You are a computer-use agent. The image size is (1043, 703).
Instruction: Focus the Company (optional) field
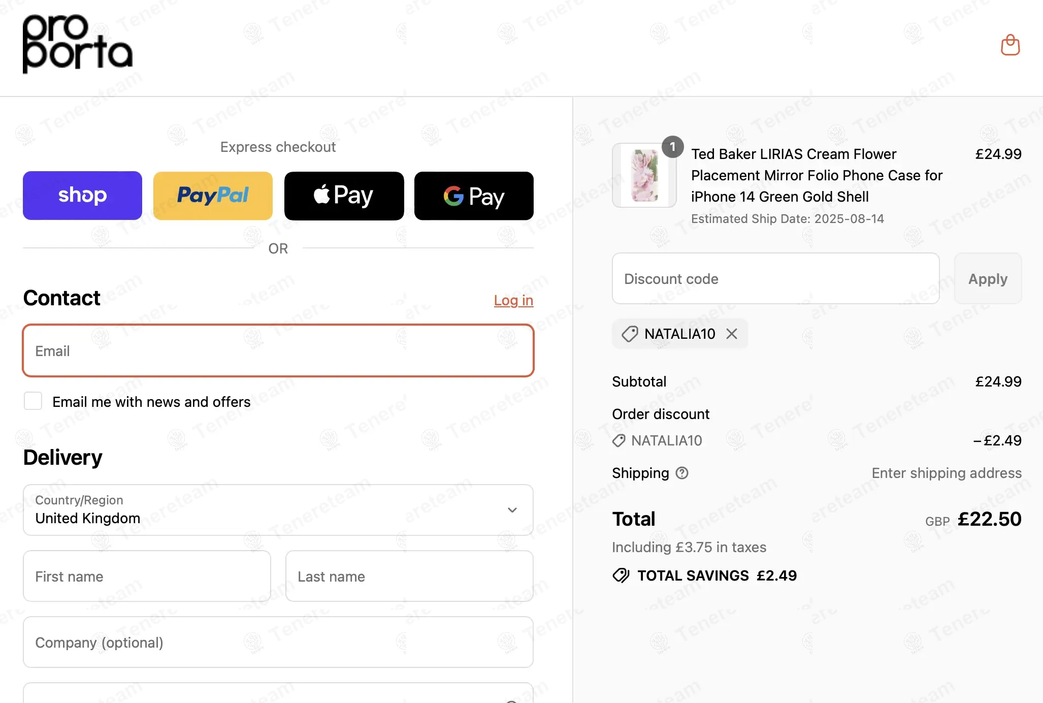(x=278, y=642)
